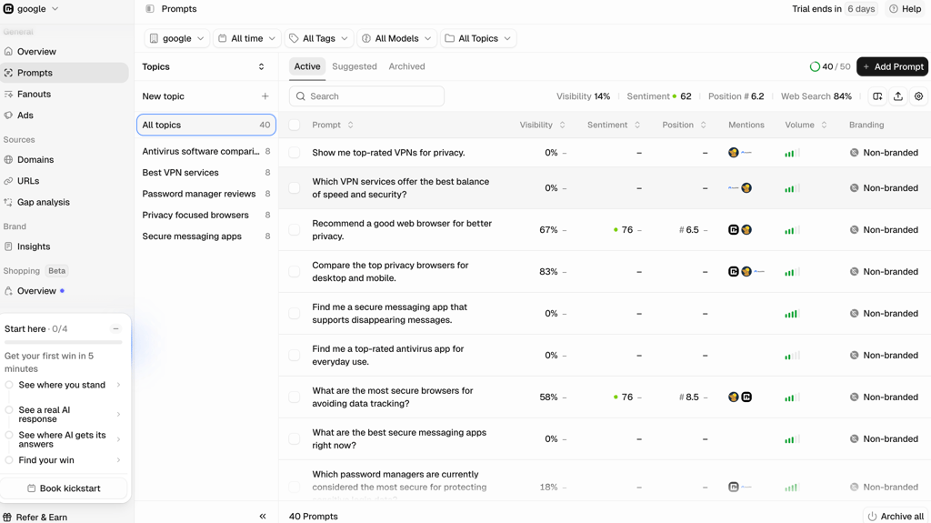Check the 'top-rated antivirus app' row checkbox
The width and height of the screenshot is (931, 523).
coord(295,356)
